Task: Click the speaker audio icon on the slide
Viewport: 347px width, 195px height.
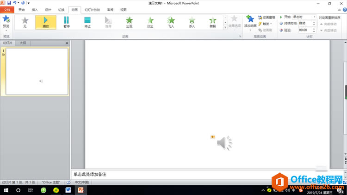Action: (224, 143)
